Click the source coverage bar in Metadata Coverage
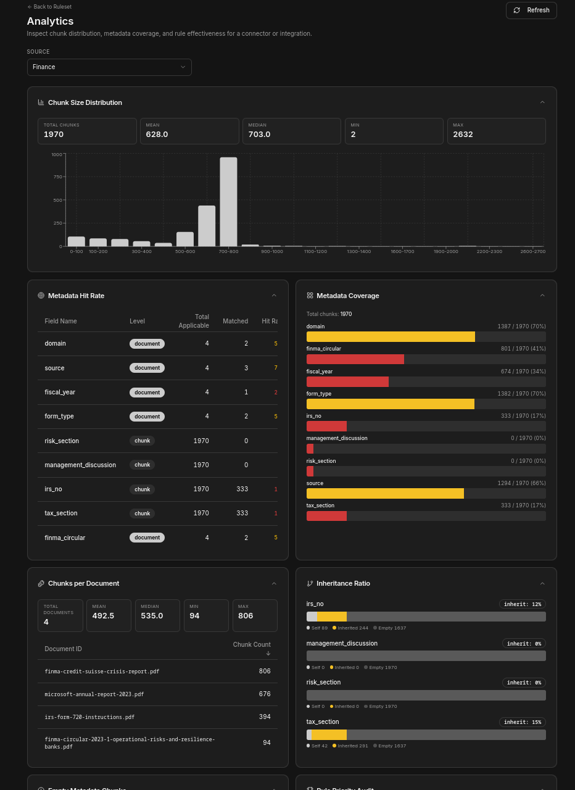 coord(426,494)
